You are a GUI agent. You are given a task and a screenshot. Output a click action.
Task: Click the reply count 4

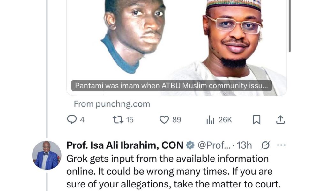(82, 120)
